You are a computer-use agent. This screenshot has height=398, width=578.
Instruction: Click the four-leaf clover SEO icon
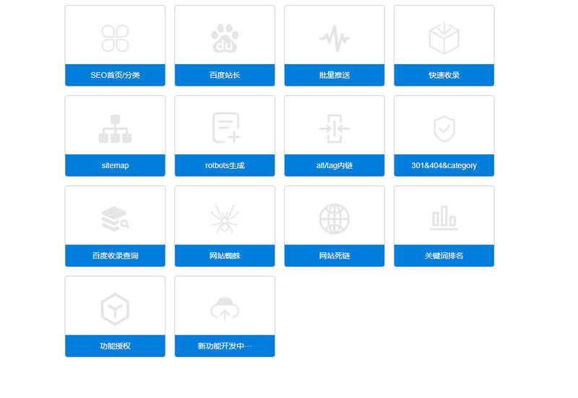(115, 38)
